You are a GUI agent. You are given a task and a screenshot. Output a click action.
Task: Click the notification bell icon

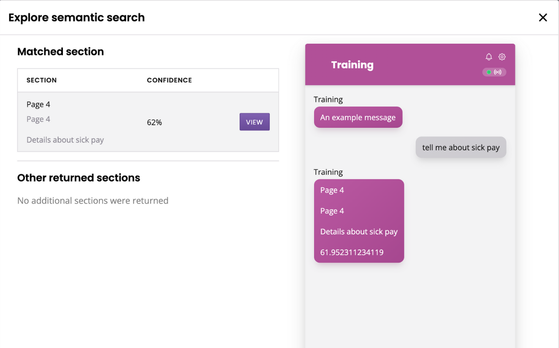pos(489,57)
